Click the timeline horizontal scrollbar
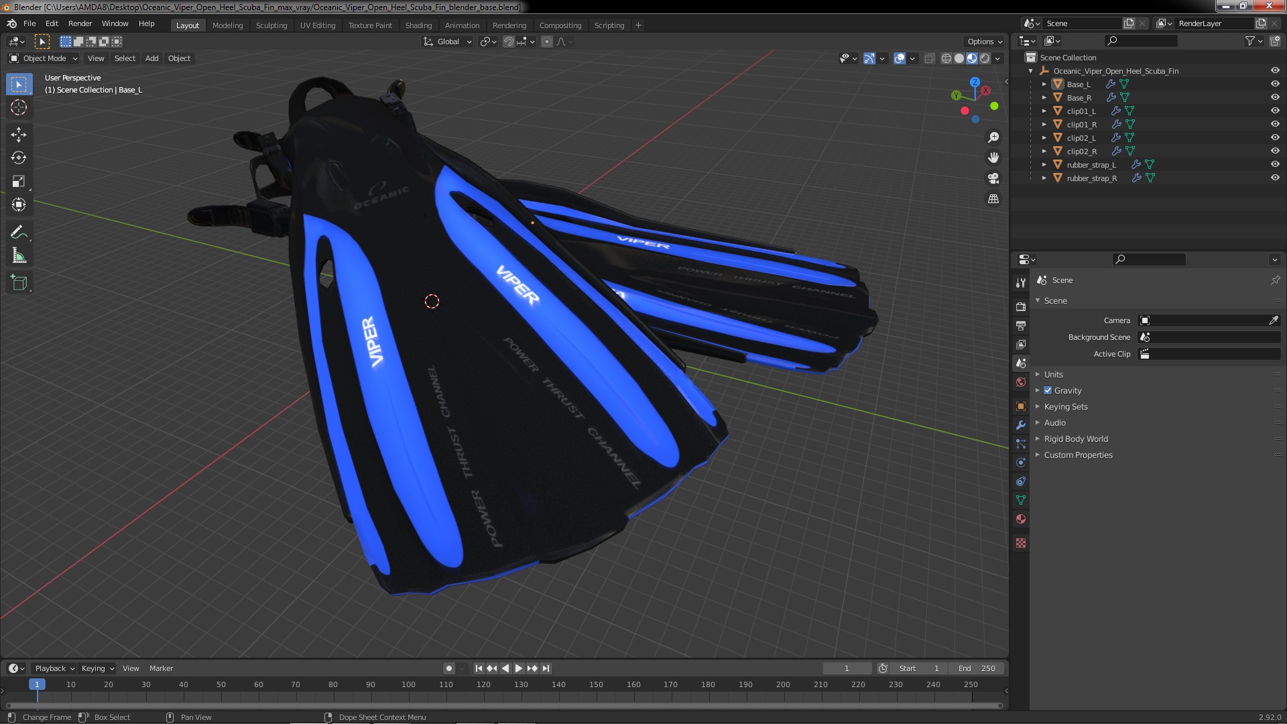1287x724 pixels. (x=503, y=705)
